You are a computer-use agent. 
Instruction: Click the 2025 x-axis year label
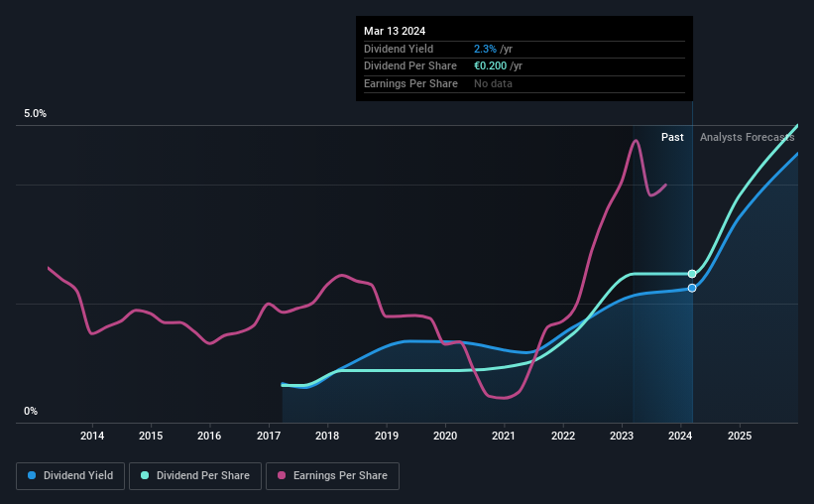[x=740, y=436]
